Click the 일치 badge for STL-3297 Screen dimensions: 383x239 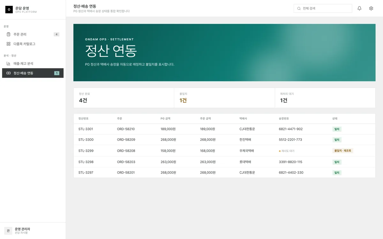[x=337, y=172]
